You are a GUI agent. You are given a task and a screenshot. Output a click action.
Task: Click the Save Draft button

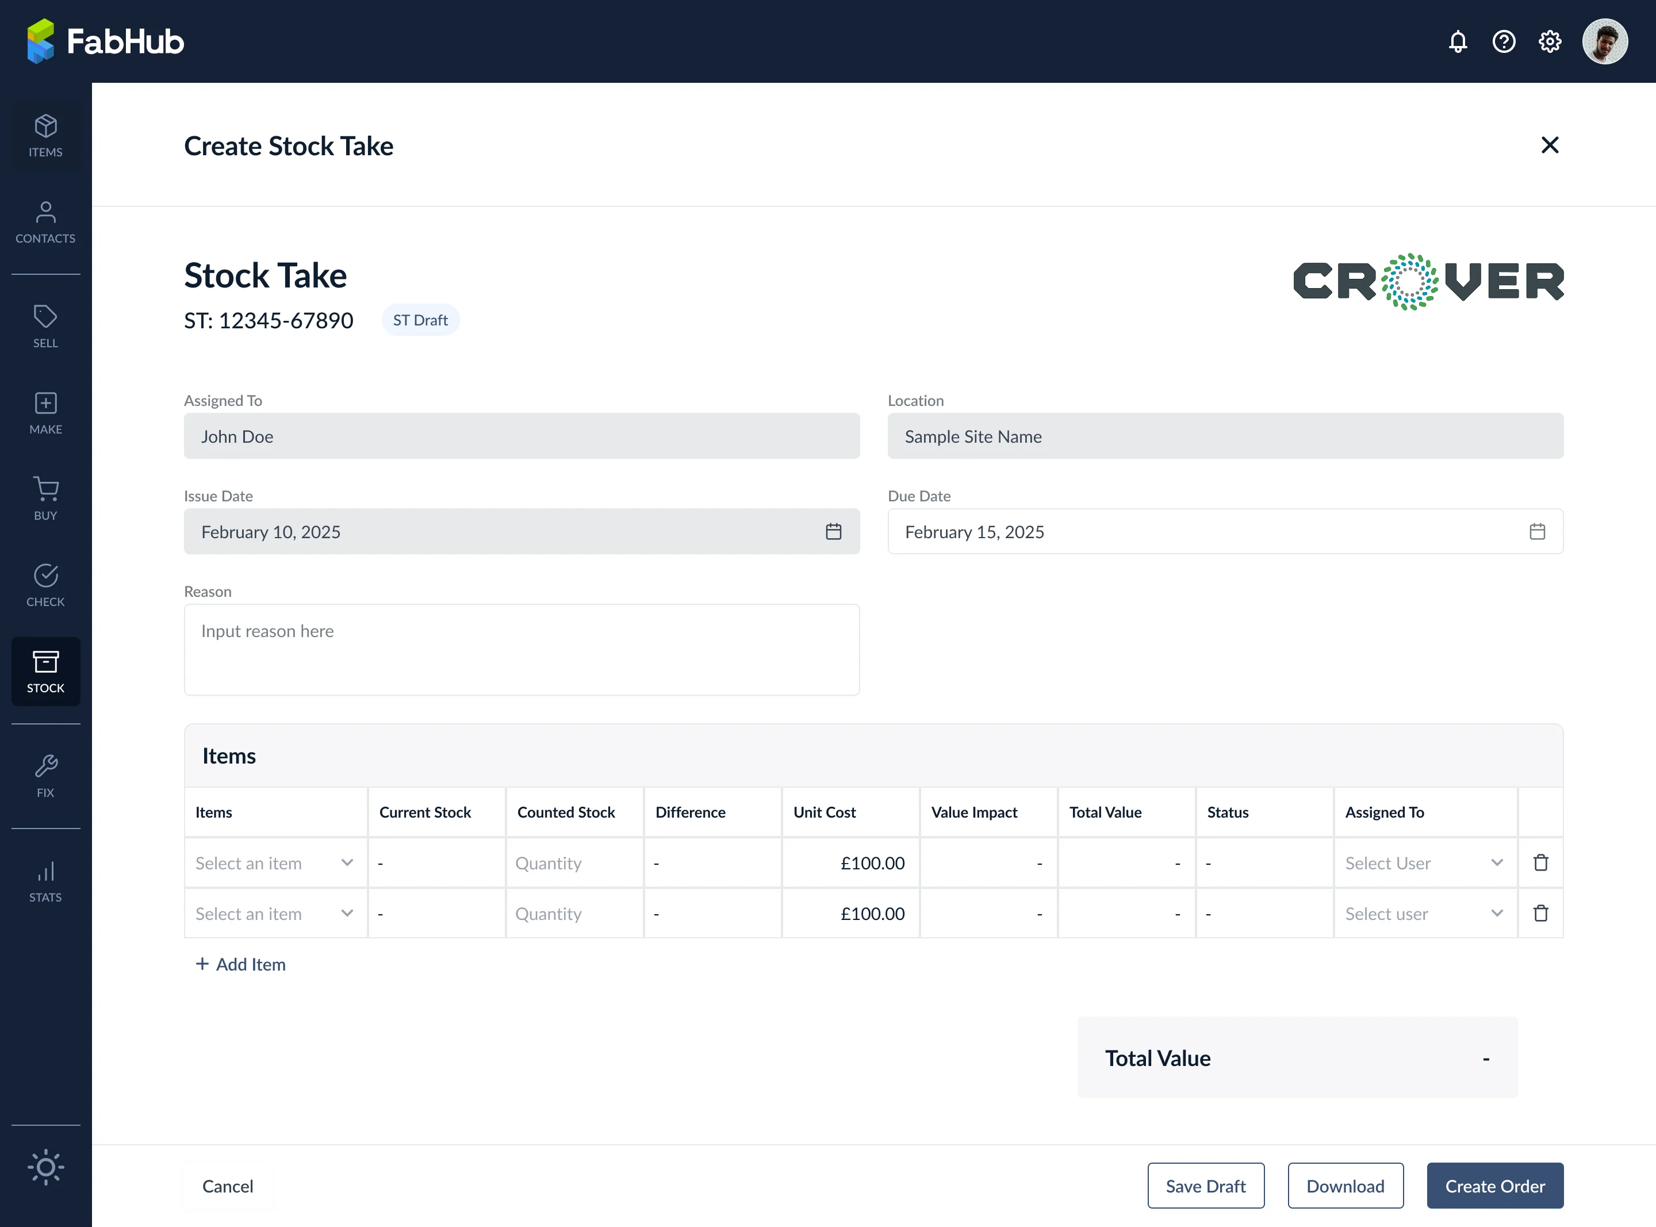(1205, 1186)
